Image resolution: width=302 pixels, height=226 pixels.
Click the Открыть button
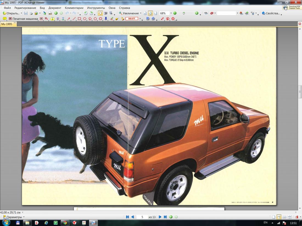[x=11, y=13]
